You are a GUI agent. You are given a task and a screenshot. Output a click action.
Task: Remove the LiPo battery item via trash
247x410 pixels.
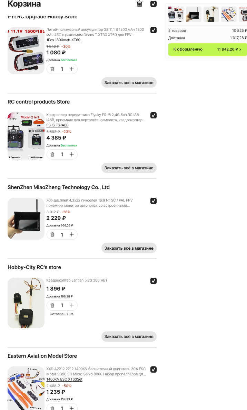[52, 69]
